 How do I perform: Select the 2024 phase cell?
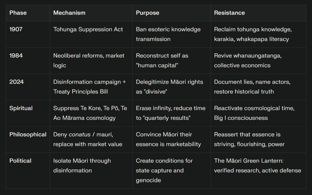pos(16,82)
